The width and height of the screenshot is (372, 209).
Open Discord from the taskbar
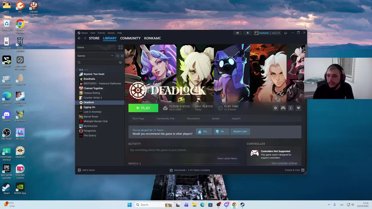(x=226, y=205)
